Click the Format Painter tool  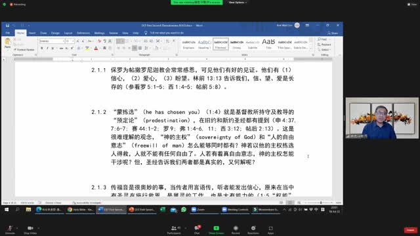pos(24,50)
